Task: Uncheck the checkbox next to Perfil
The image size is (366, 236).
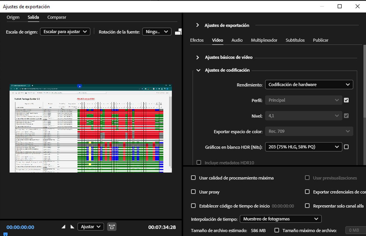Action: (x=346, y=100)
